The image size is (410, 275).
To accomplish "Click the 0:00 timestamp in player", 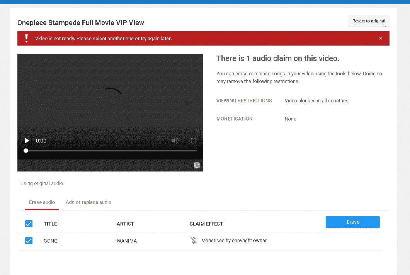I will (x=41, y=141).
